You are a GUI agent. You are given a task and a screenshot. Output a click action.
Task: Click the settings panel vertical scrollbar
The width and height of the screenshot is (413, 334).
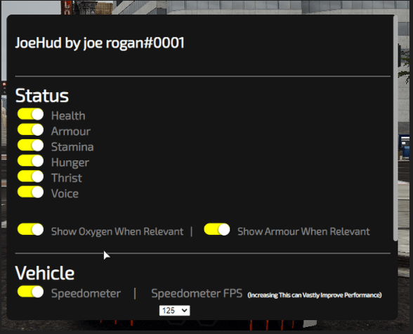coord(395,128)
